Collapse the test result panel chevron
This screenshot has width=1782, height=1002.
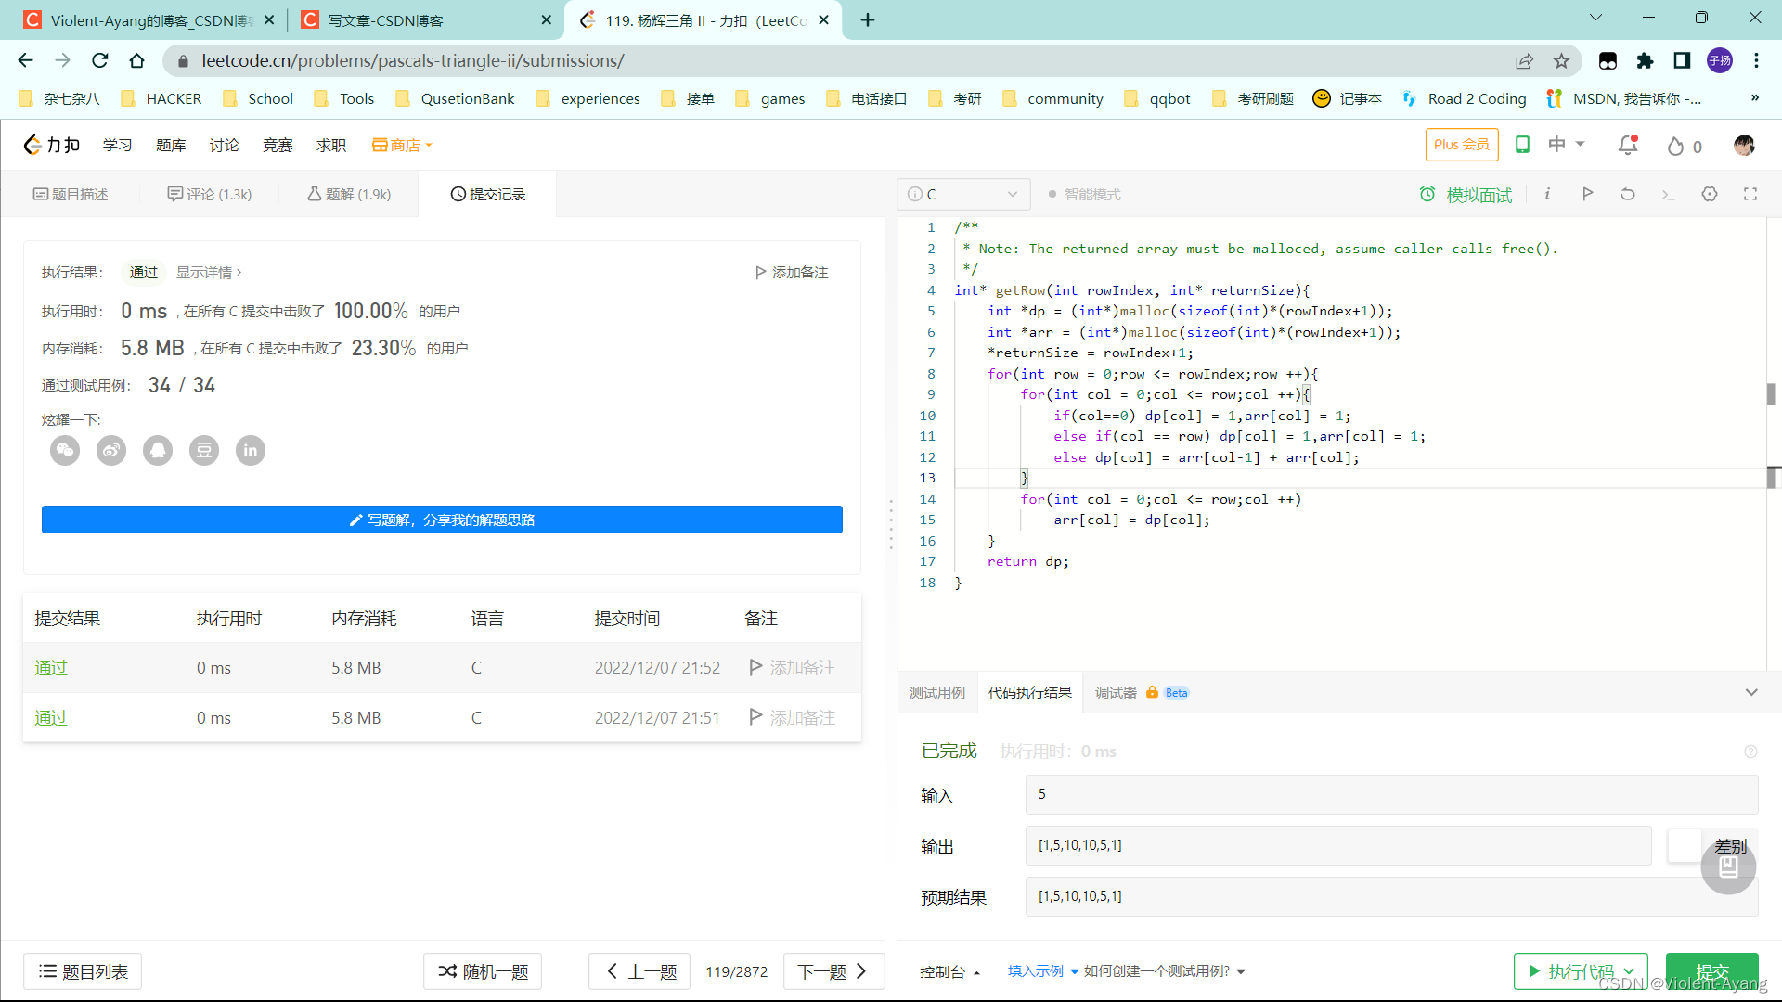click(x=1751, y=693)
